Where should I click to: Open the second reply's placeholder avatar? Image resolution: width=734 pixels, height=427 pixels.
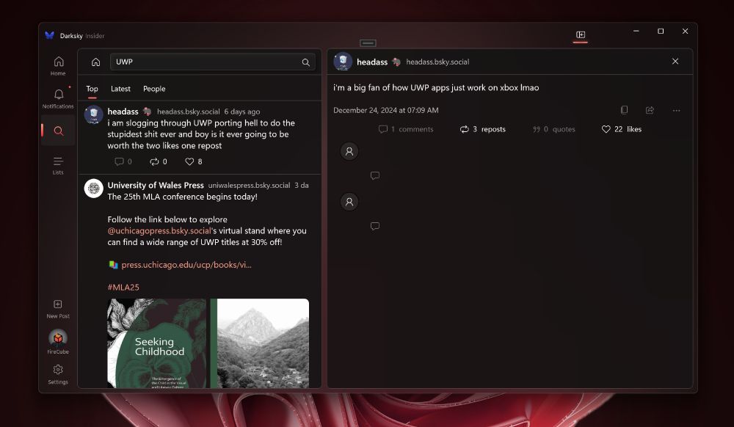coord(349,202)
